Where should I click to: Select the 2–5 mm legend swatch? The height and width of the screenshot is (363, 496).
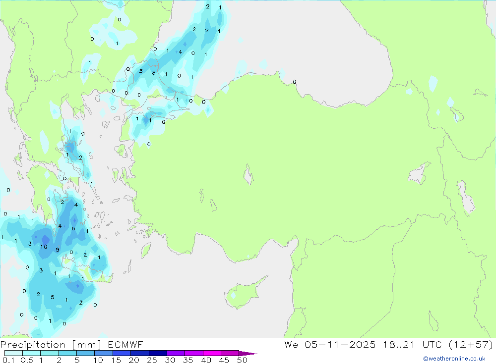(x=67, y=353)
